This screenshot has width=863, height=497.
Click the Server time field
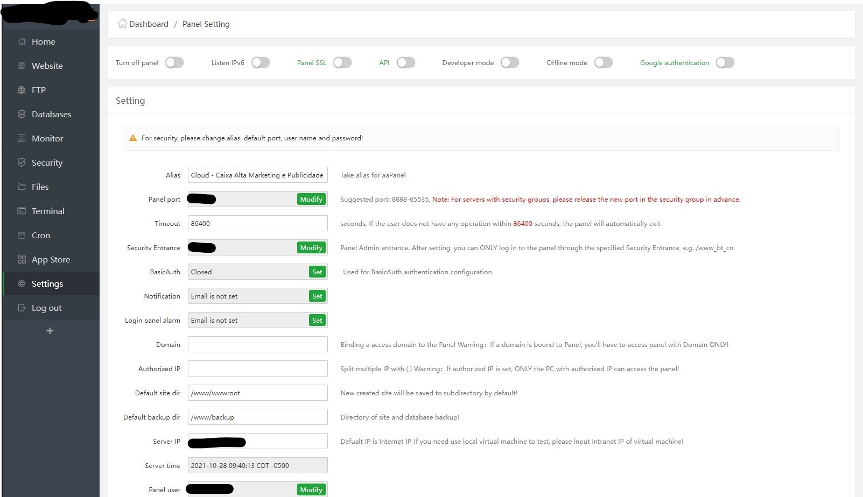click(x=257, y=465)
